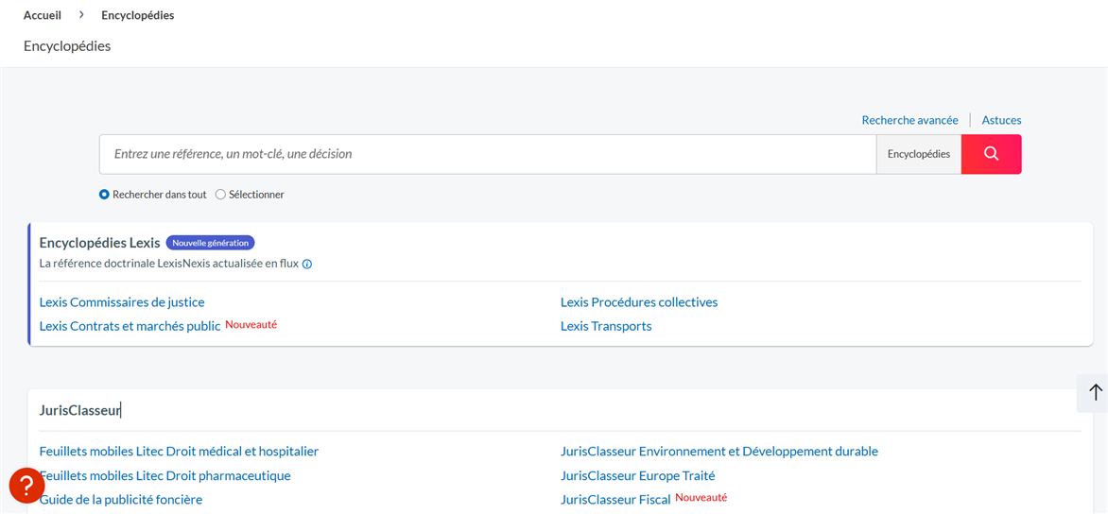1108x514 pixels.
Task: Open 'JurisClasseur Europe Traité' link
Action: click(x=637, y=475)
